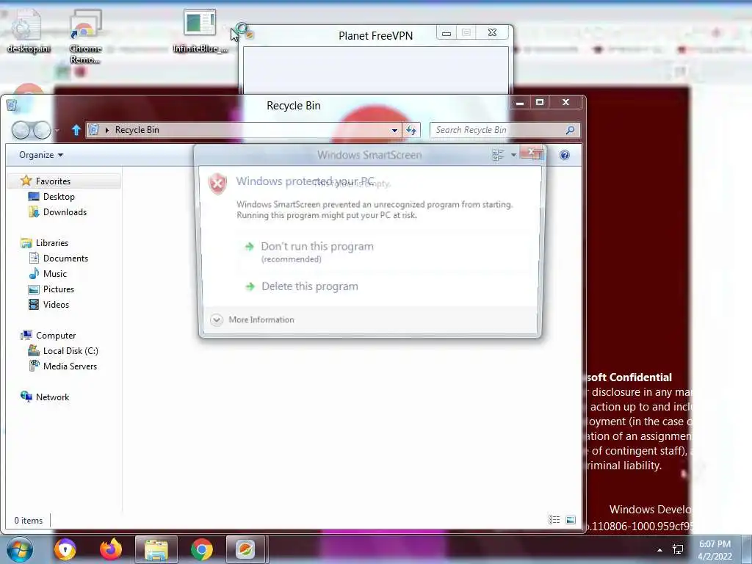Viewport: 752px width, 564px height.
Task: Open the Organize menu
Action: pyautogui.click(x=41, y=155)
